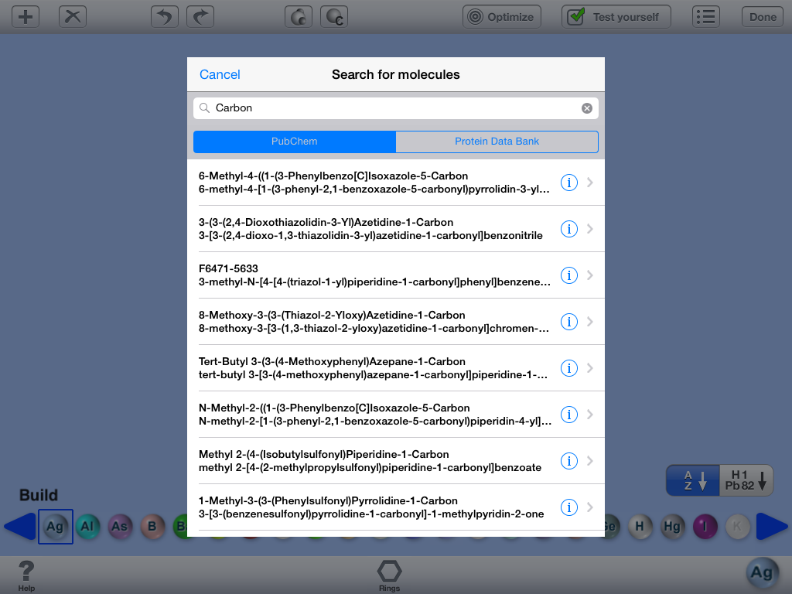
Task: Click the redo arrow icon
Action: click(x=200, y=15)
